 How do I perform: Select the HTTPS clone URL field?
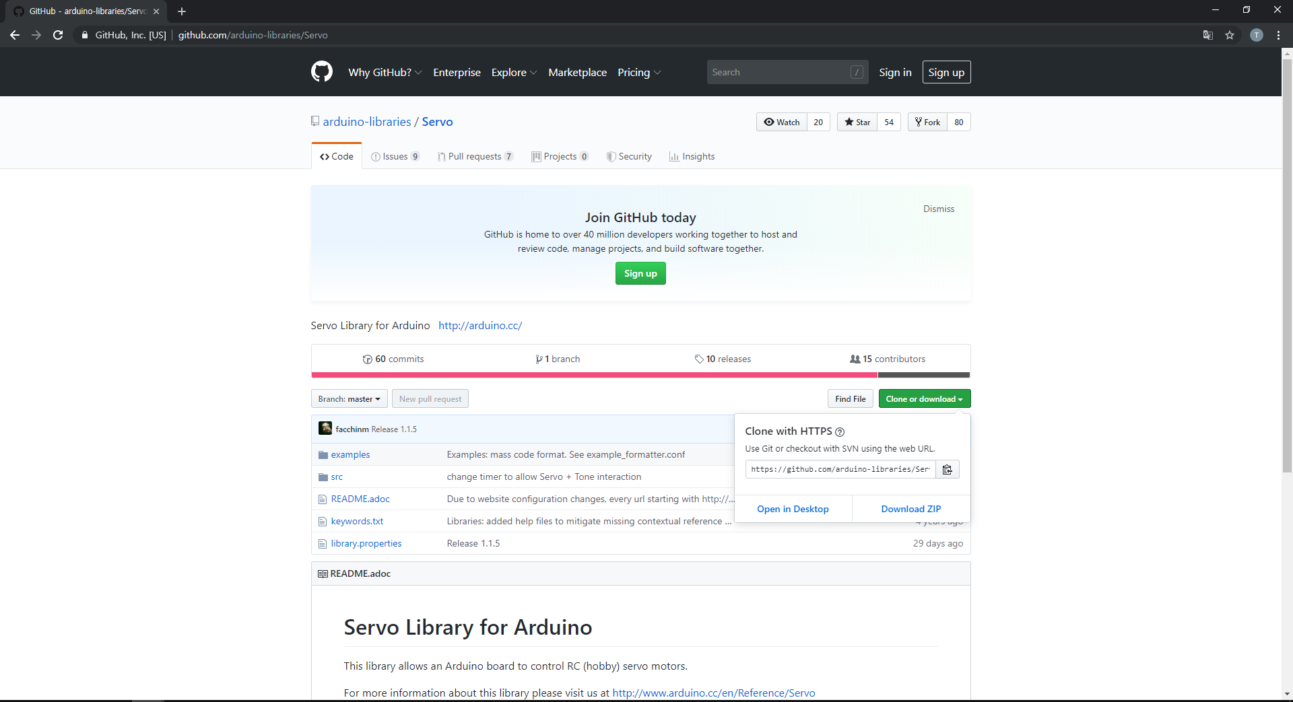pos(840,469)
